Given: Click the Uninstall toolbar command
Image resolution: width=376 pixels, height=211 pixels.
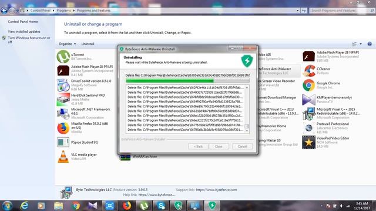Looking at the screenshot, I should pos(88,44).
